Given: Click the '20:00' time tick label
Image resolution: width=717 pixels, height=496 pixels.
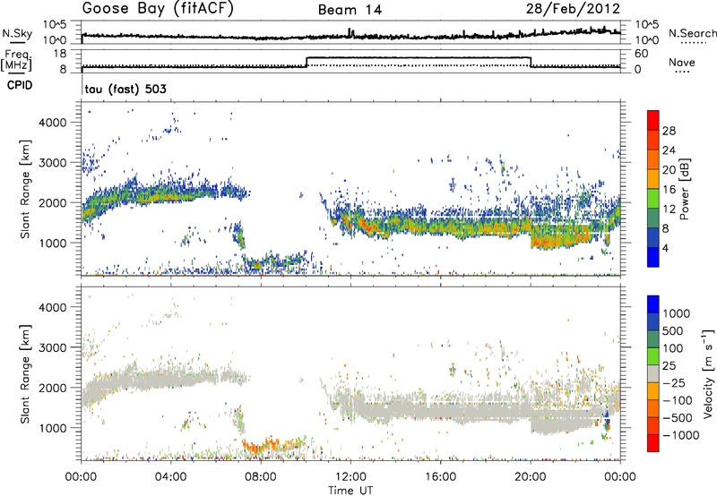Looking at the screenshot, I should click(x=531, y=477).
